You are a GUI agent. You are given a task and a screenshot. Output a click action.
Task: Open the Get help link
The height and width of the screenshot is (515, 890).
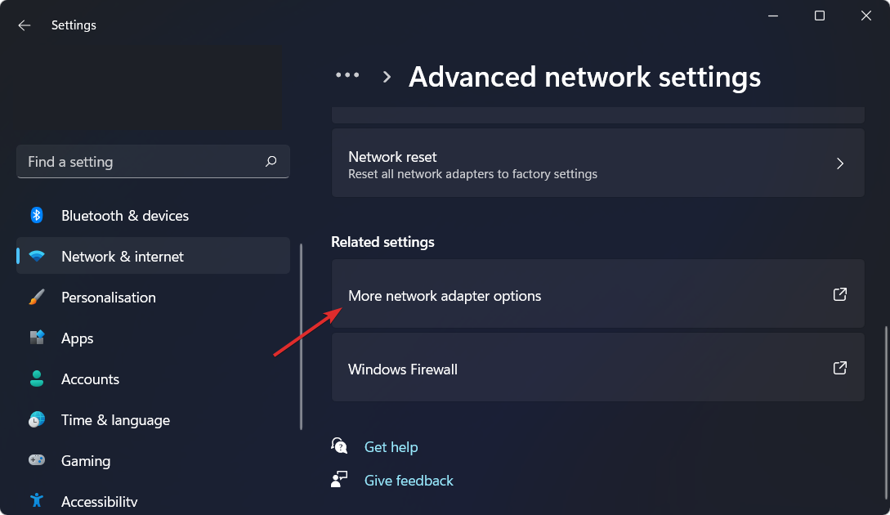point(391,447)
